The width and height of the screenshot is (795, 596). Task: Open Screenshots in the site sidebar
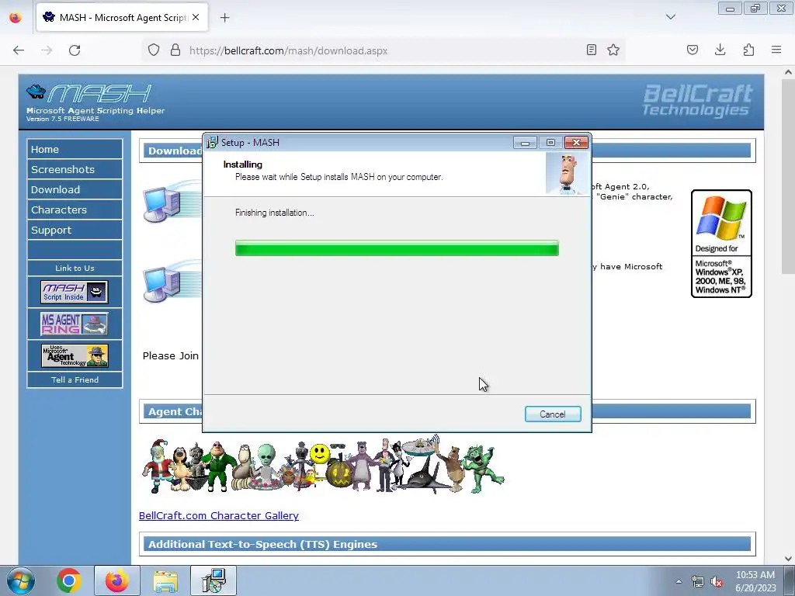click(75, 169)
